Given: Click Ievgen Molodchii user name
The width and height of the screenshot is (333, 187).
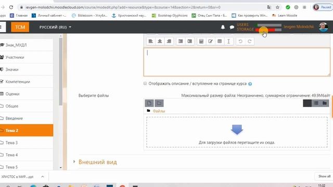Looking at the screenshot, I should pos(299,26).
